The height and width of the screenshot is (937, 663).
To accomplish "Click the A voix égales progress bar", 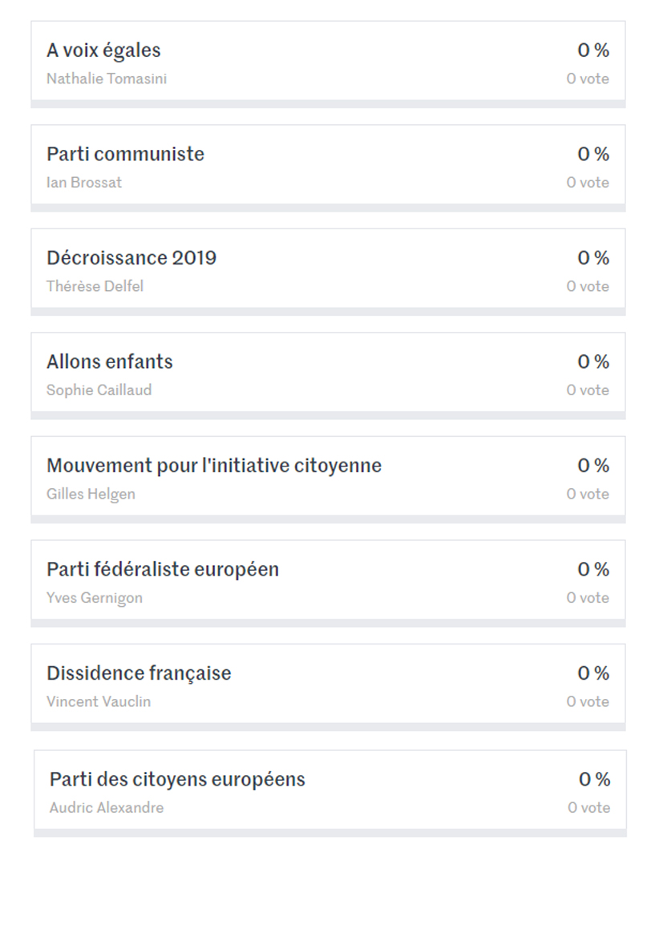I will click(x=328, y=104).
